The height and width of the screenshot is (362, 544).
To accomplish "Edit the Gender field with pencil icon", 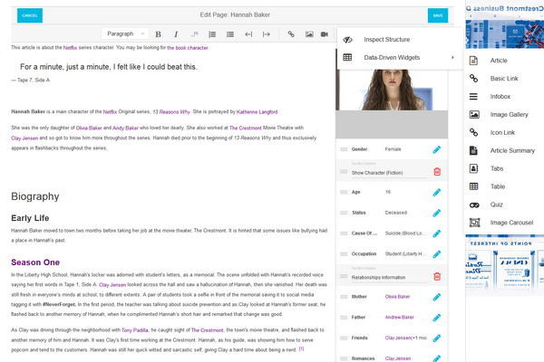I will [437, 149].
